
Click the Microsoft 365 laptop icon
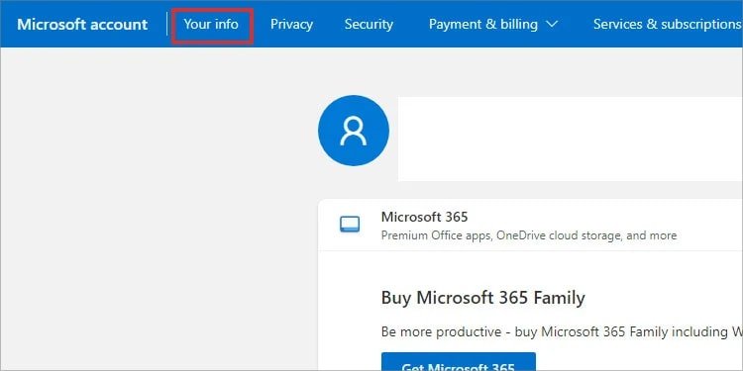click(x=350, y=225)
